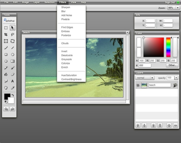Select the Ellipse shape tool
The height and width of the screenshot is (143, 181).
pos(13,55)
